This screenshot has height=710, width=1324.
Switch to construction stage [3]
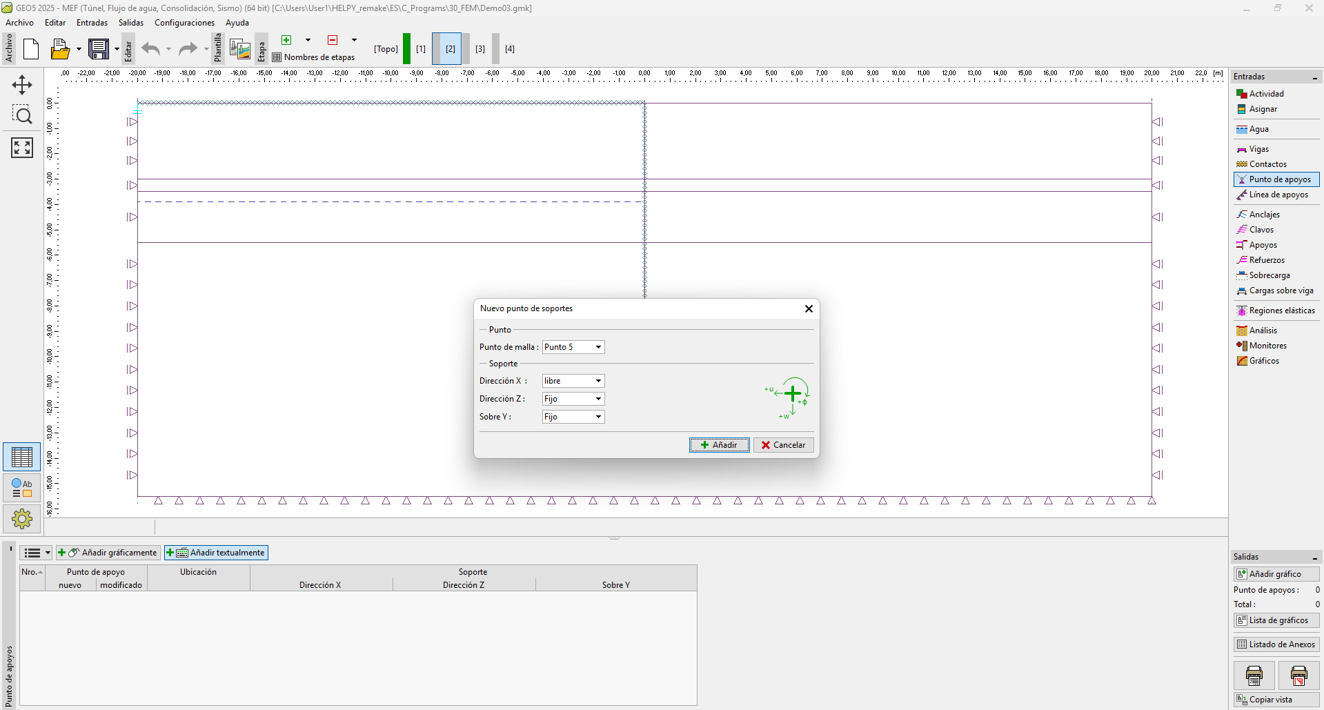pos(480,49)
